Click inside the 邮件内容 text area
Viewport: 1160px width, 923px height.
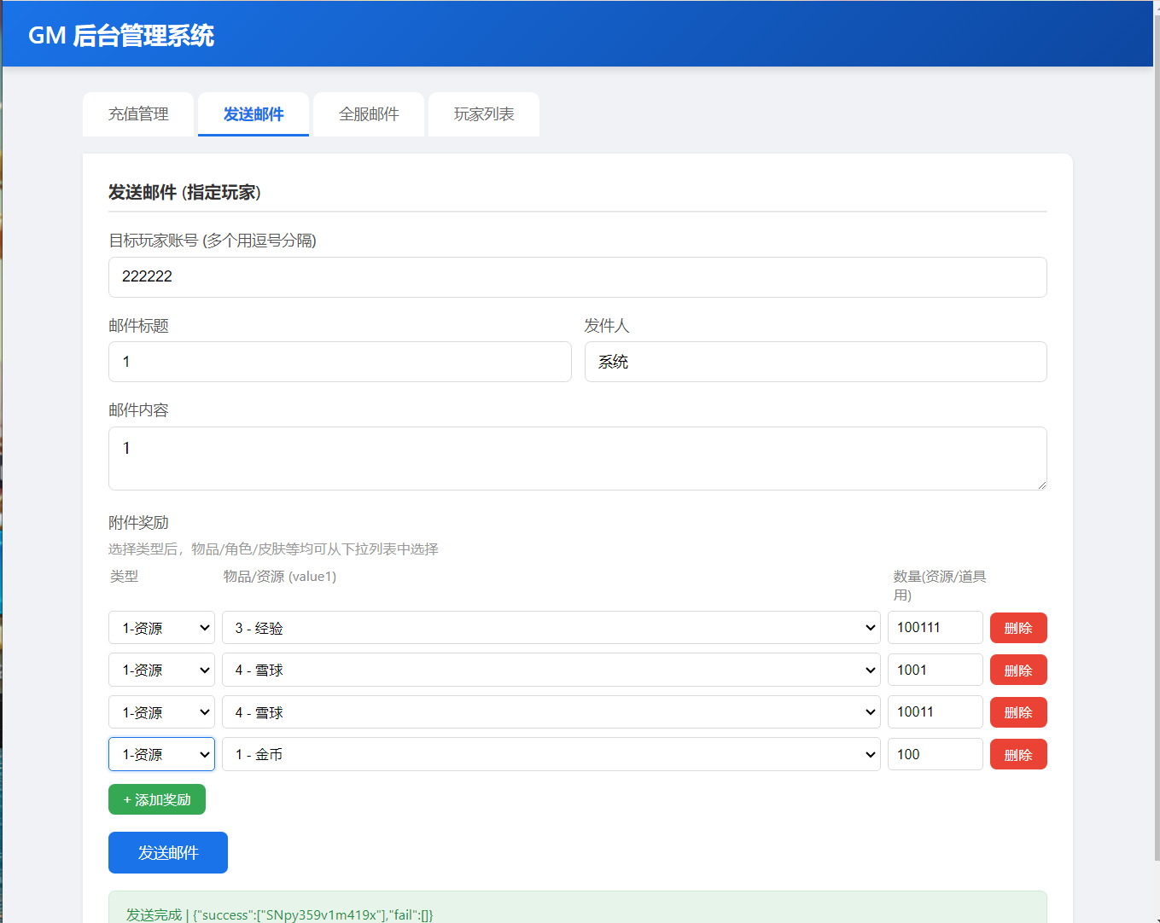click(577, 458)
